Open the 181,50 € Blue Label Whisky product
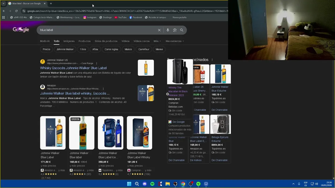The width and height of the screenshot is (335, 188). coord(139,146)
